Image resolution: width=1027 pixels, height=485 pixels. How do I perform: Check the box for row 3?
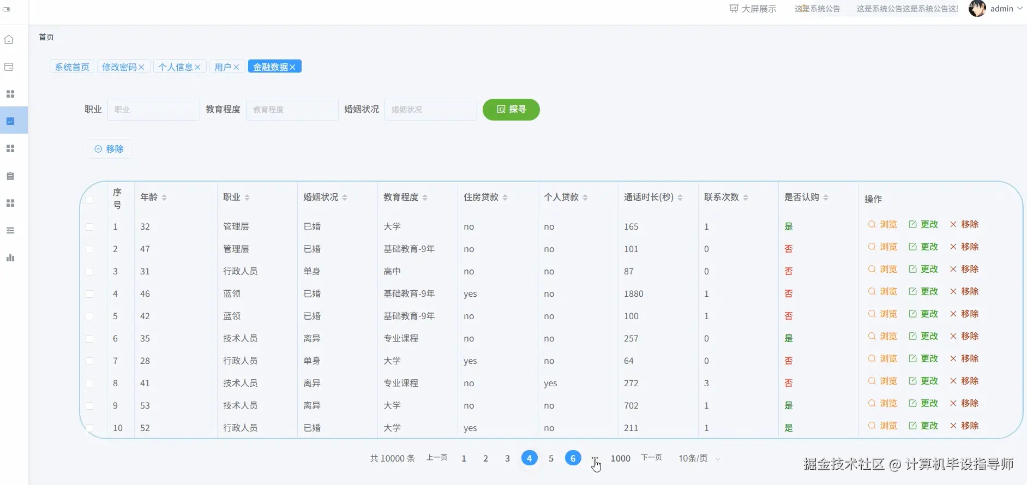[x=89, y=271]
